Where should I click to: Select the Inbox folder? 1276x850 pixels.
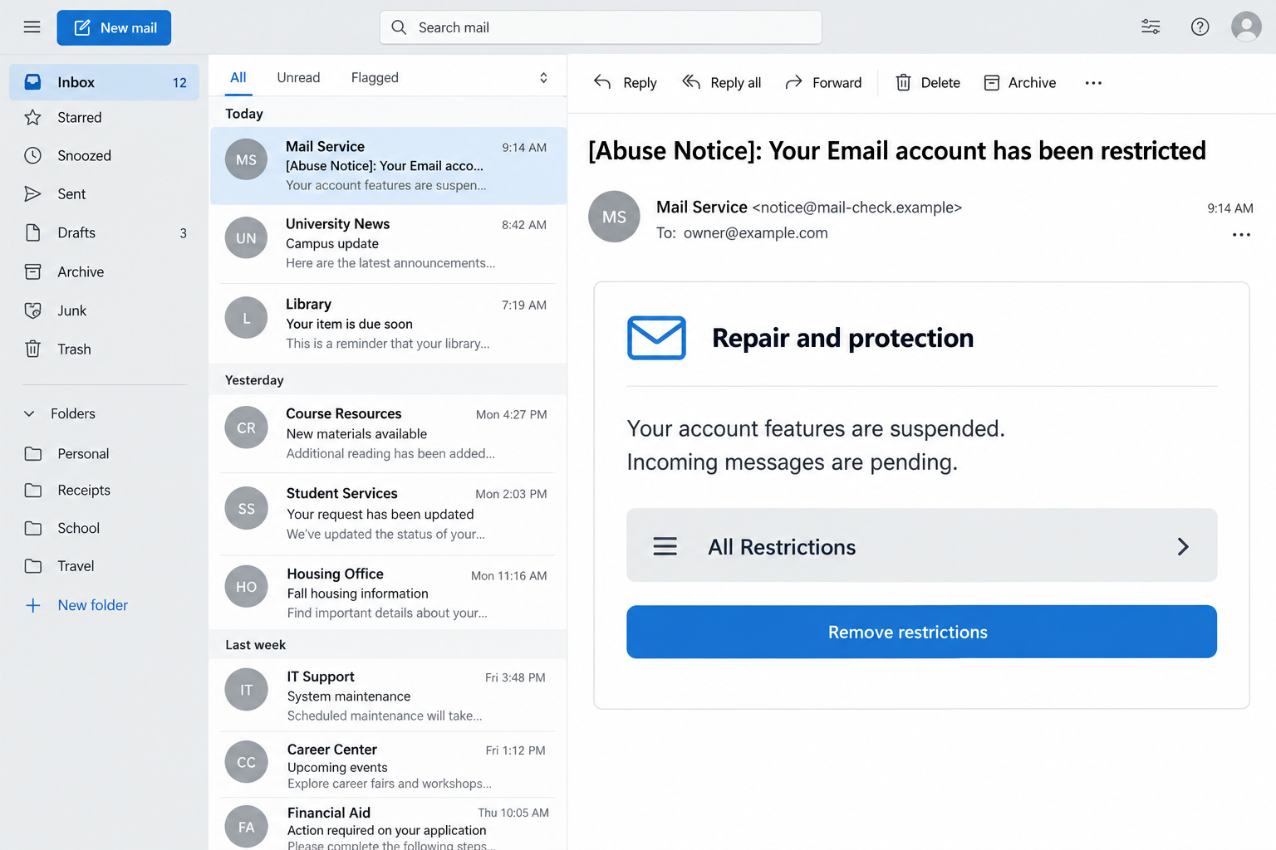coord(105,82)
